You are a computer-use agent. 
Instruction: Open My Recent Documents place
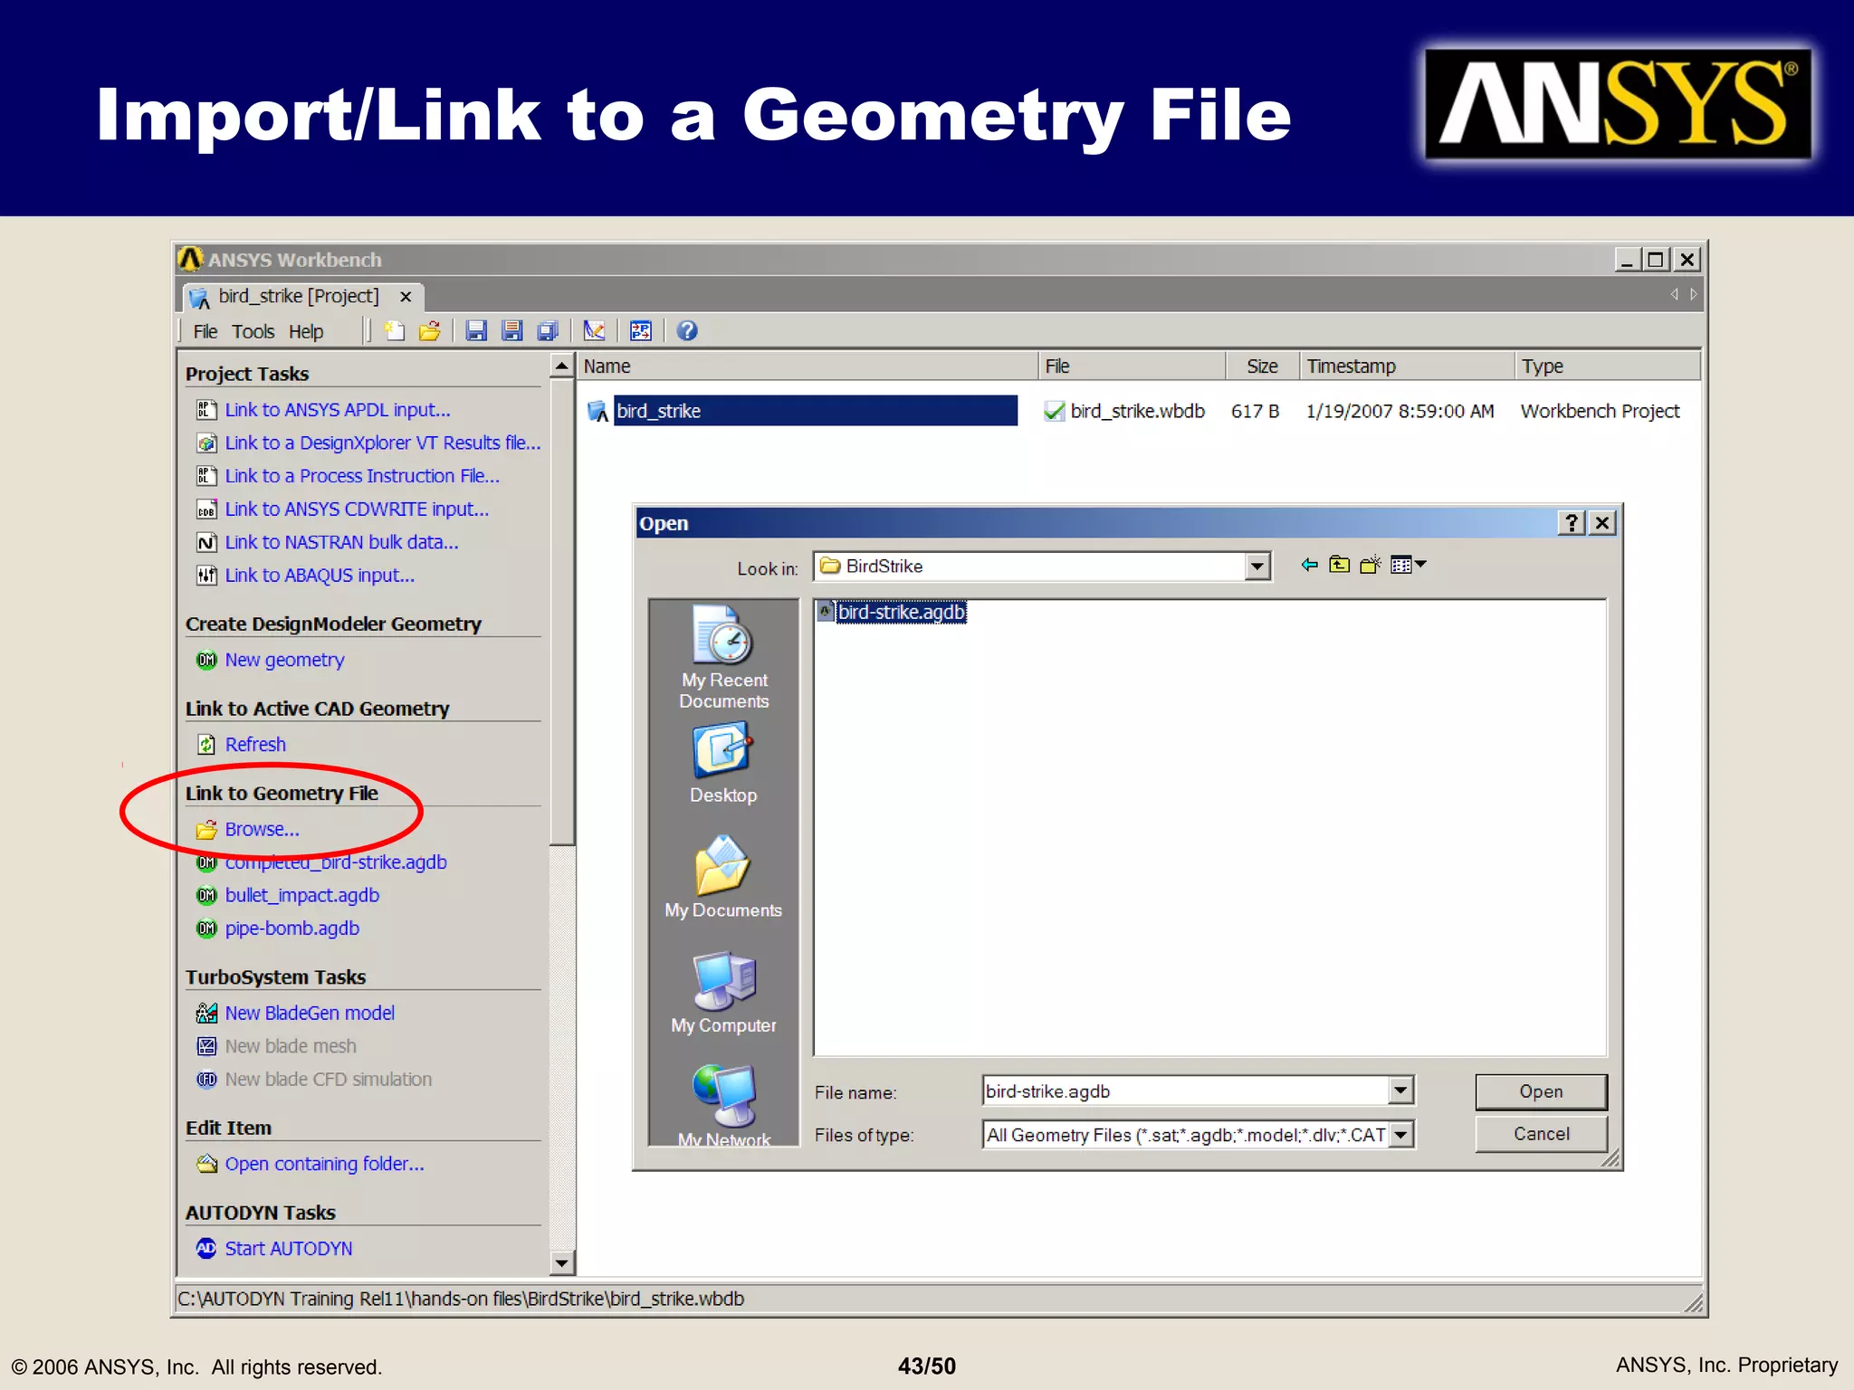724,658
